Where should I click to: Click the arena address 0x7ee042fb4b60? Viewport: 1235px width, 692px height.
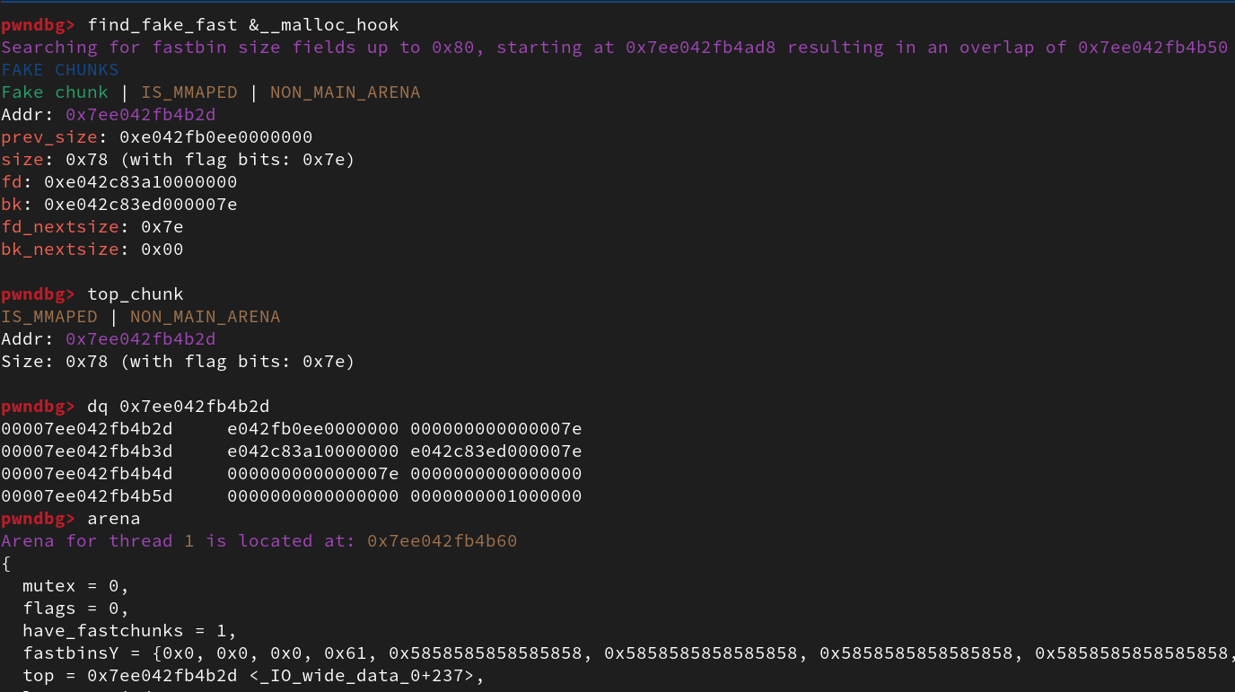pos(442,541)
